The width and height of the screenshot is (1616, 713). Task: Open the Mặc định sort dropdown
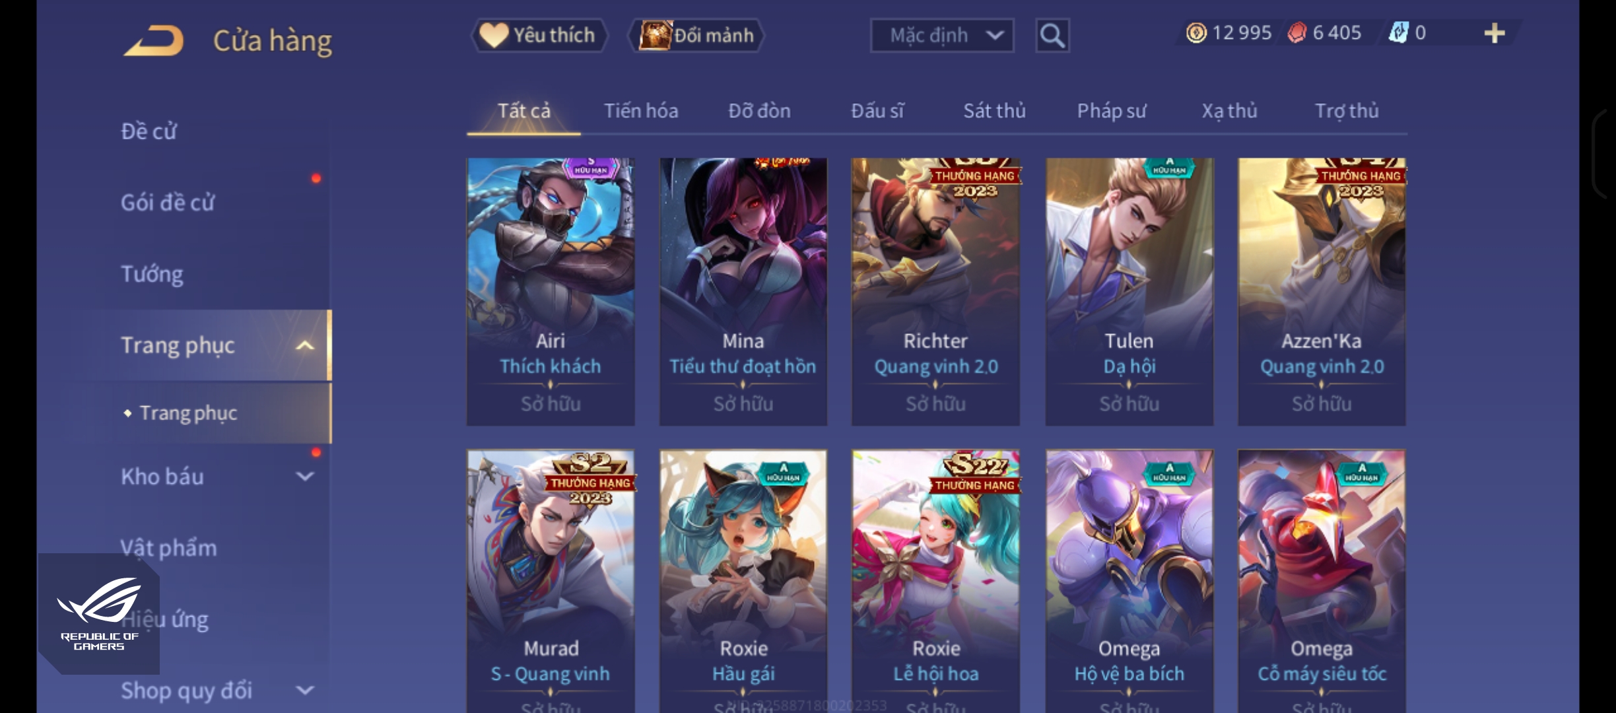(x=942, y=35)
